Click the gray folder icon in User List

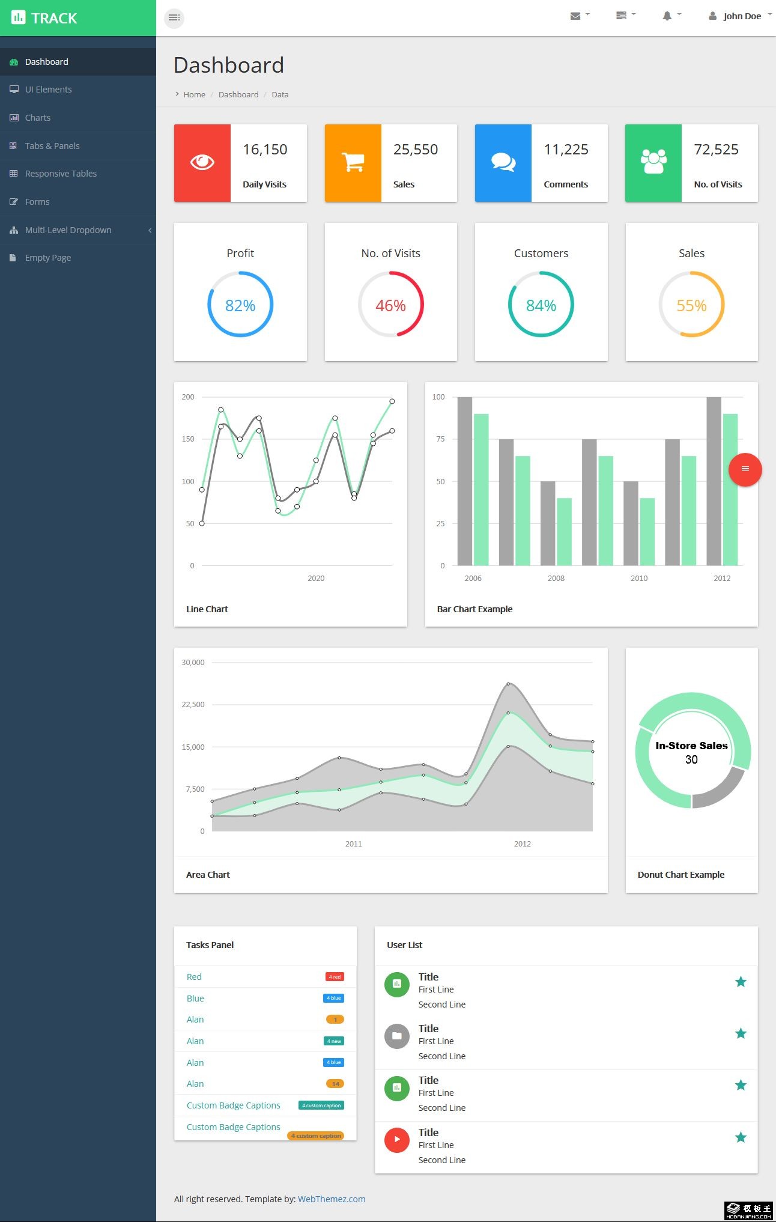tap(396, 1036)
